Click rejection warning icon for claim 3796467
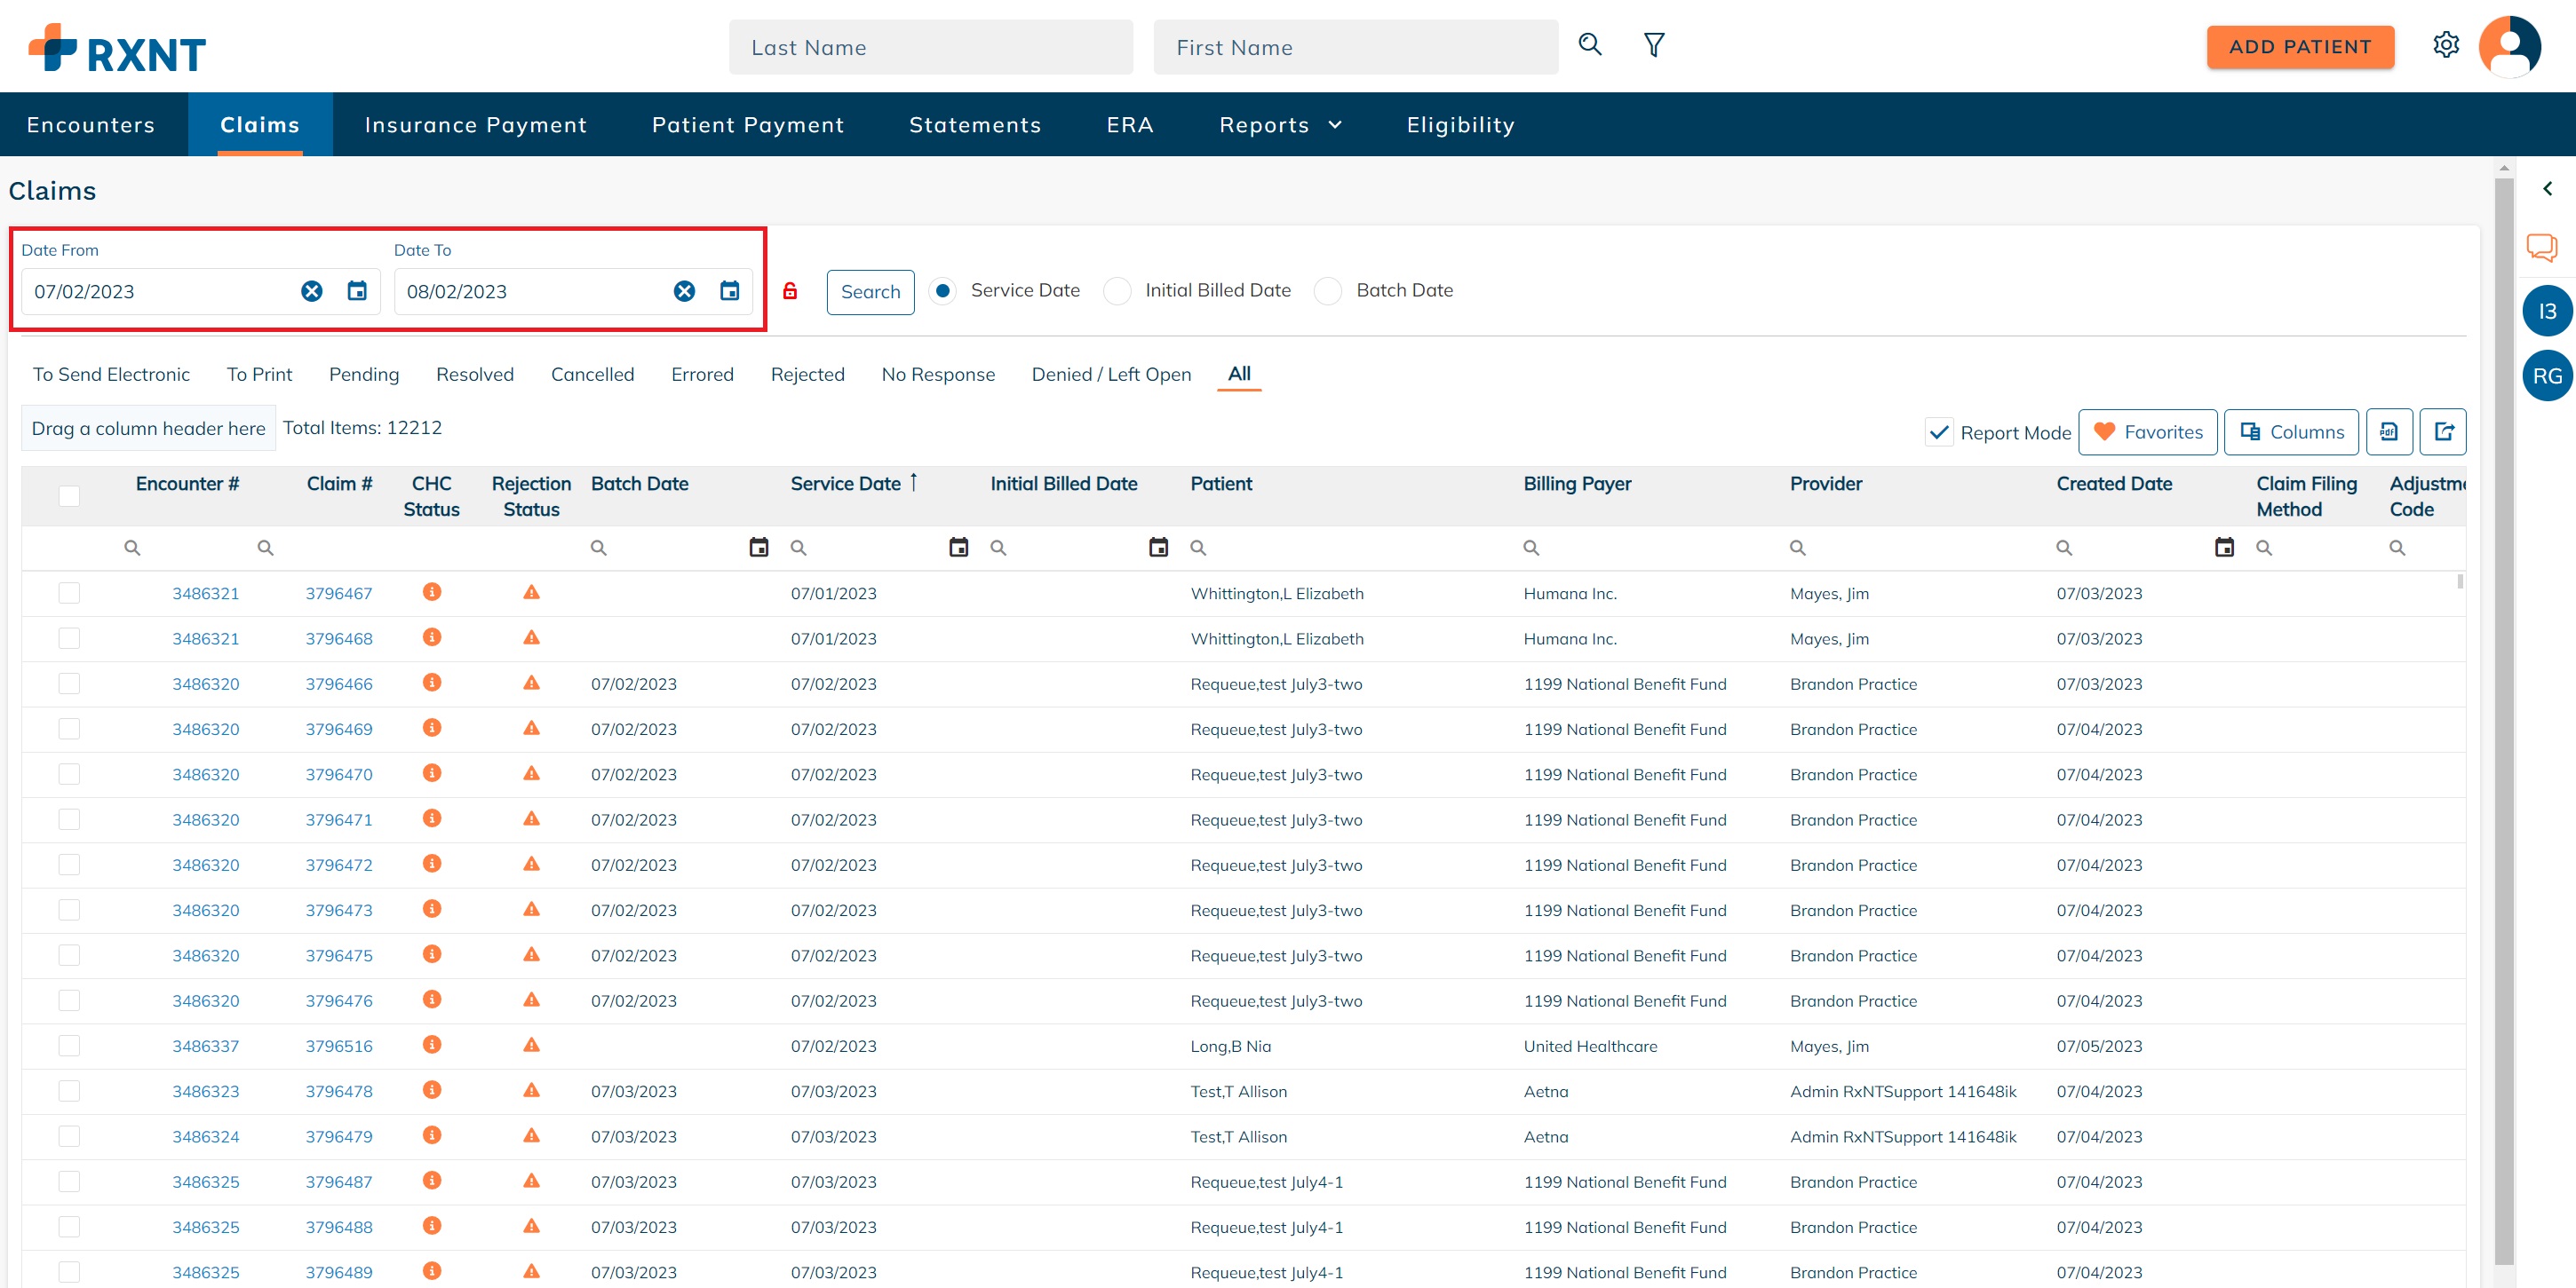The image size is (2576, 1288). [531, 593]
